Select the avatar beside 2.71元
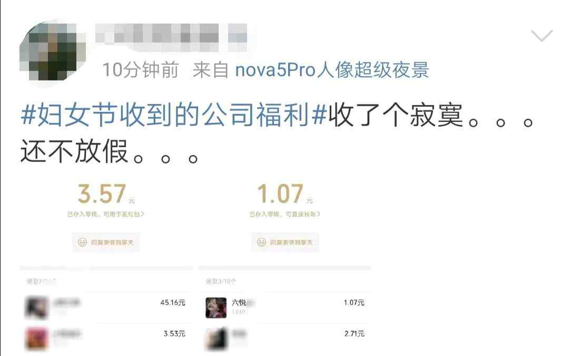569x356 pixels. 216,339
